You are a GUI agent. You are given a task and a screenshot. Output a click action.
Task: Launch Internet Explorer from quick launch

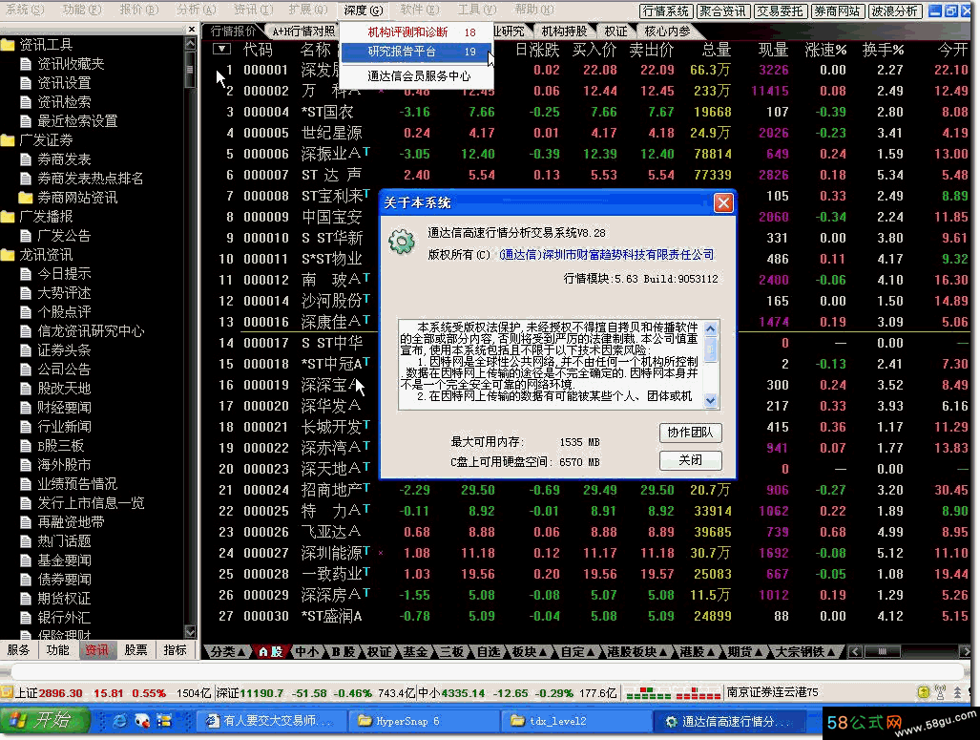(119, 721)
